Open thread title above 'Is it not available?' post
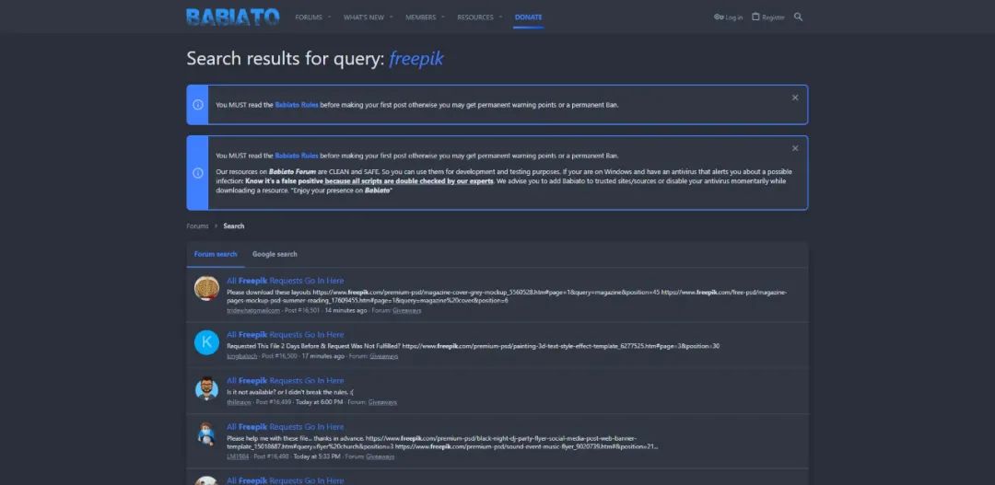 click(286, 381)
